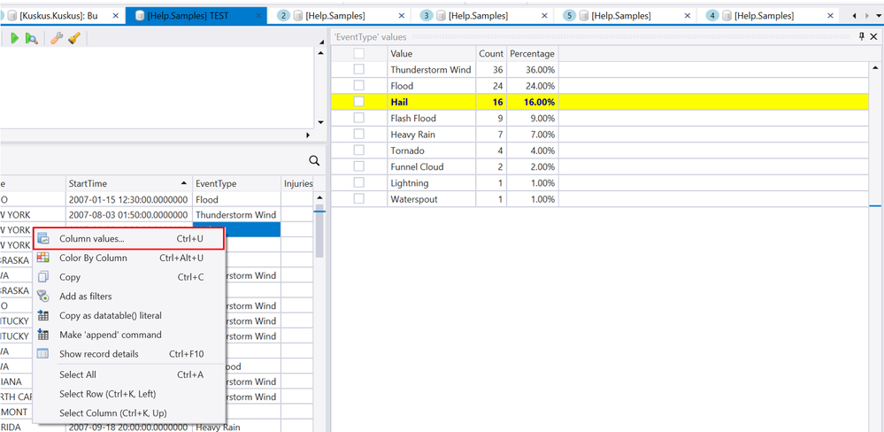Sort by the StartTime column header

pyautogui.click(x=129, y=183)
